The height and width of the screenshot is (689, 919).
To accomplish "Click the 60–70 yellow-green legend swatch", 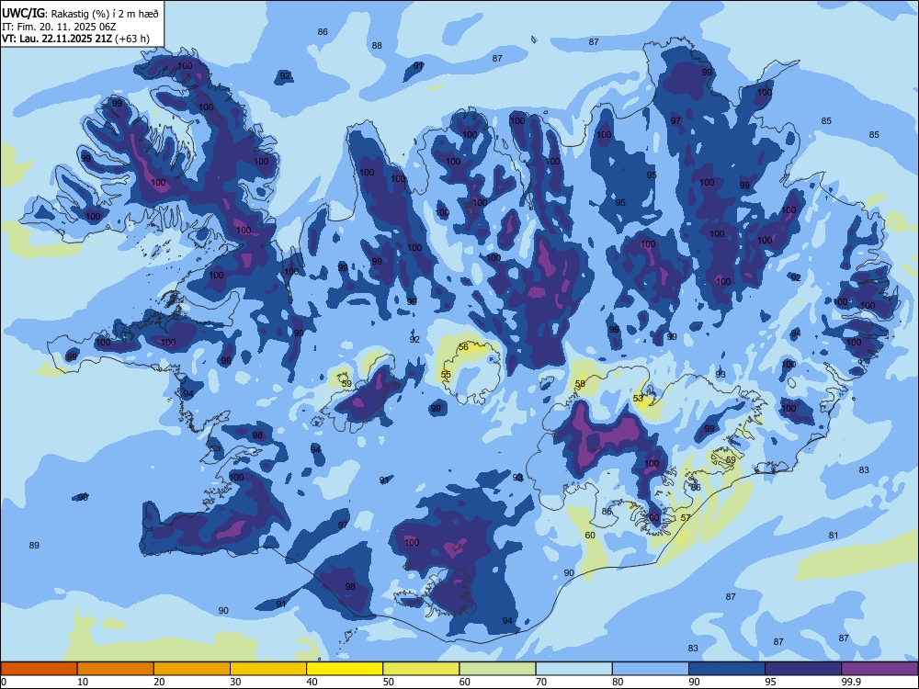I will click(x=497, y=669).
